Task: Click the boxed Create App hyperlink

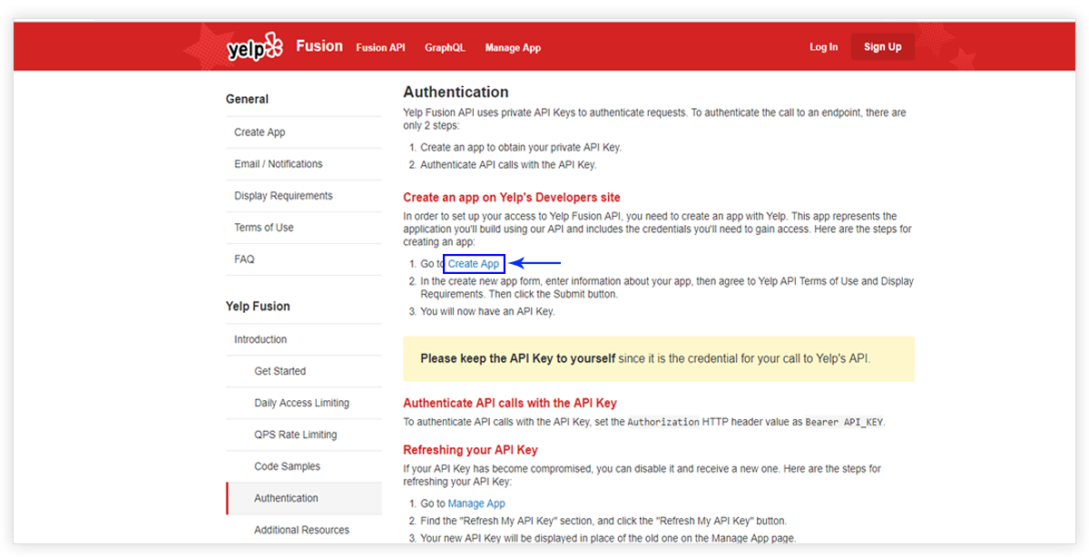Action: 474,264
